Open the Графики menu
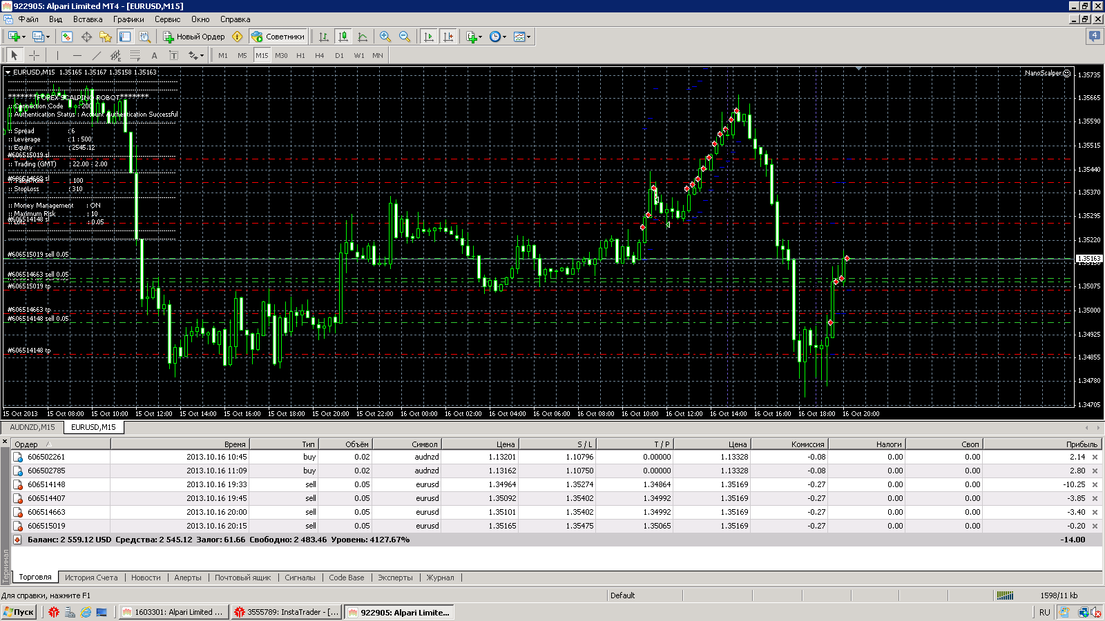Viewport: 1105px width, 621px height. tap(128, 19)
